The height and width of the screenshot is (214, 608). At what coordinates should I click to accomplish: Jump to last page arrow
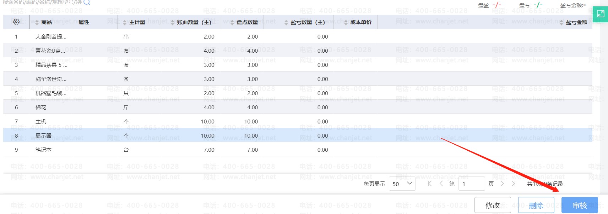pyautogui.click(x=514, y=184)
